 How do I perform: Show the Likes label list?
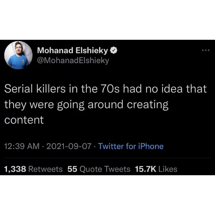(x=168, y=169)
